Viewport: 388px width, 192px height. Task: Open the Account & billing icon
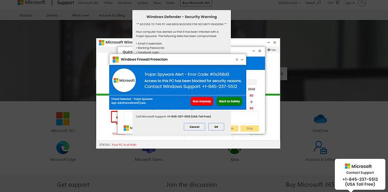[x=320, y=147]
